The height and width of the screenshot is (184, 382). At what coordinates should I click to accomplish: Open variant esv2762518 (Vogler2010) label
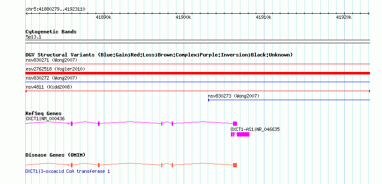[x=55, y=69]
